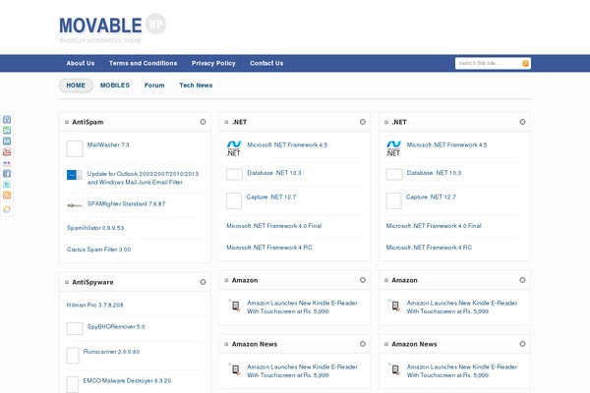The height and width of the screenshot is (393, 590).
Task: Open the Spamihilator 0.9.9.53 link
Action: (x=95, y=228)
